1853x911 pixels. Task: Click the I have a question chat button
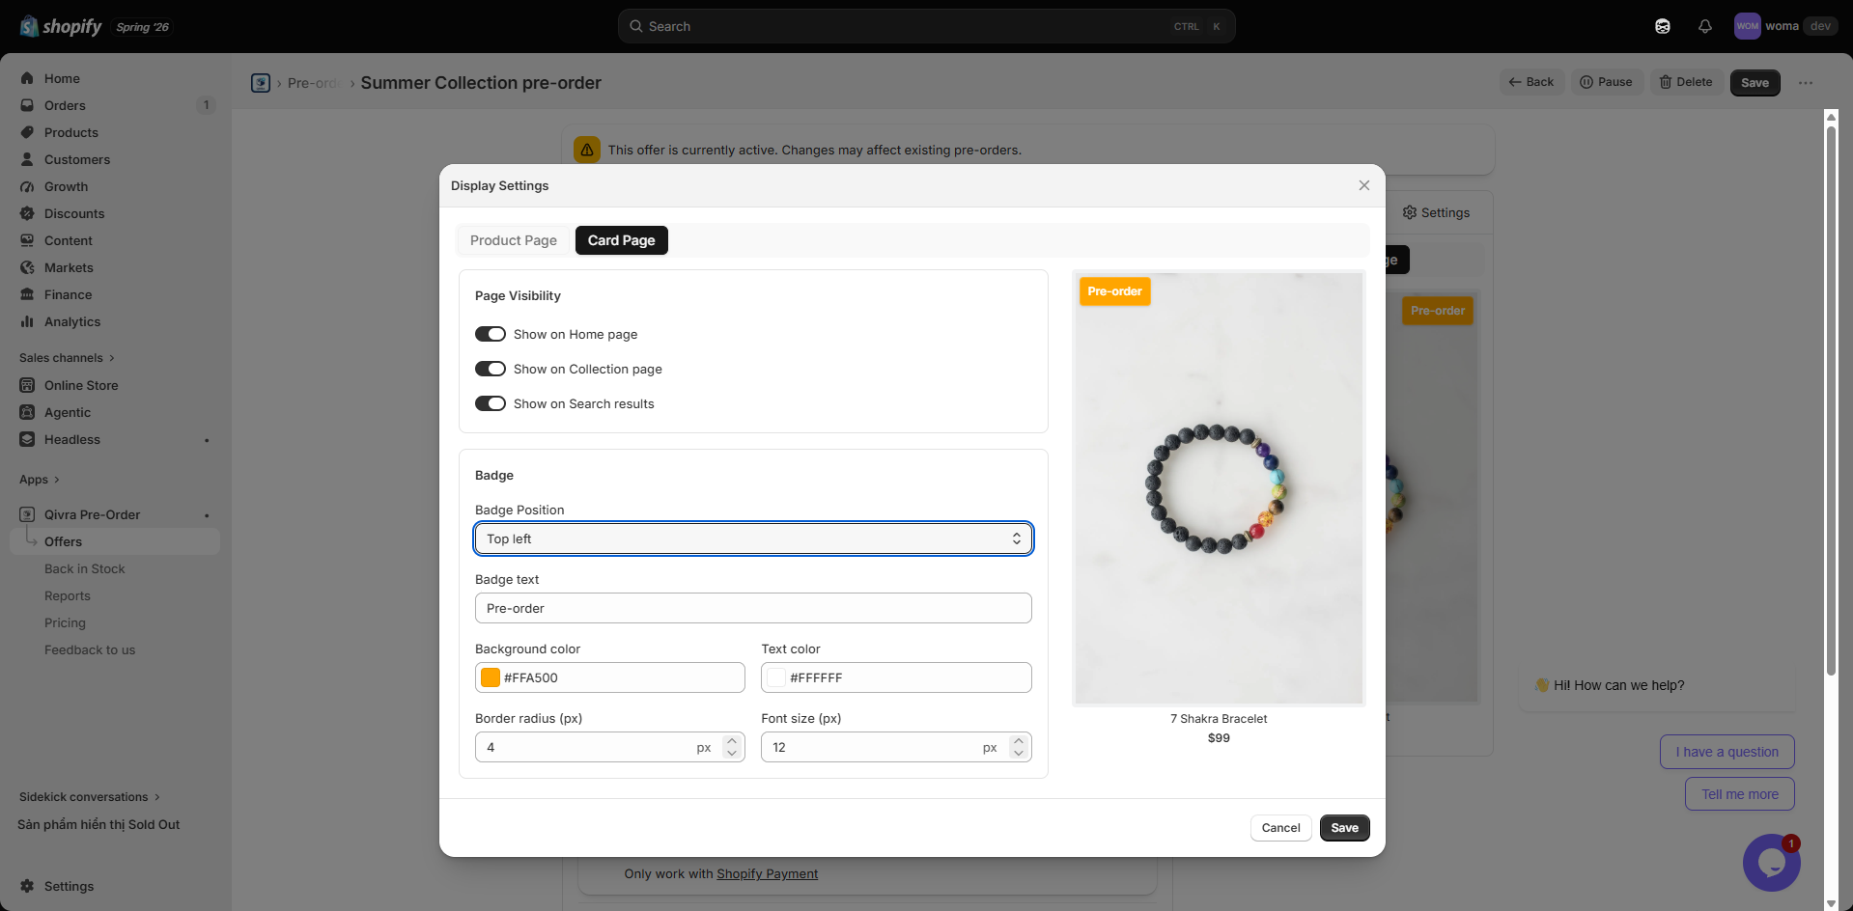(1727, 752)
